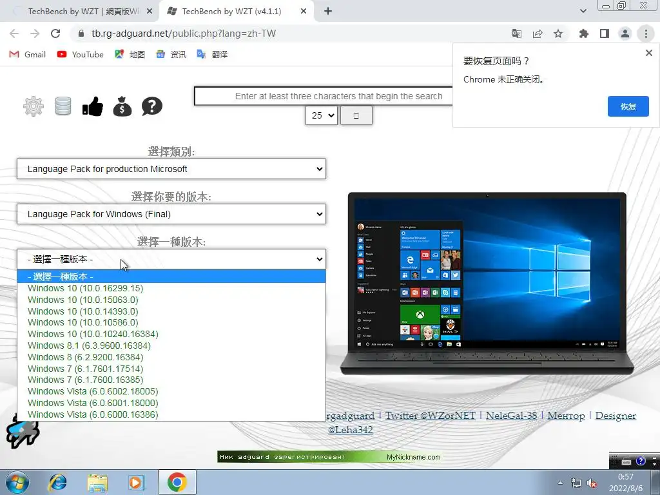The width and height of the screenshot is (660, 495).
Task: Open Designer link
Action: coord(616,416)
